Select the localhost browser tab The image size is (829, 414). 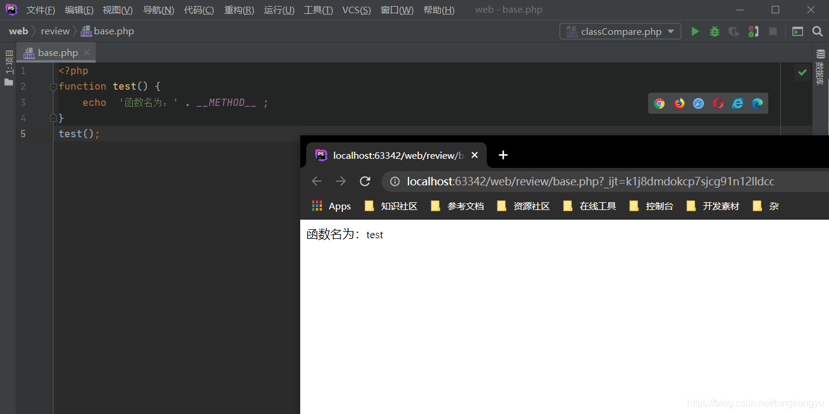(397, 155)
